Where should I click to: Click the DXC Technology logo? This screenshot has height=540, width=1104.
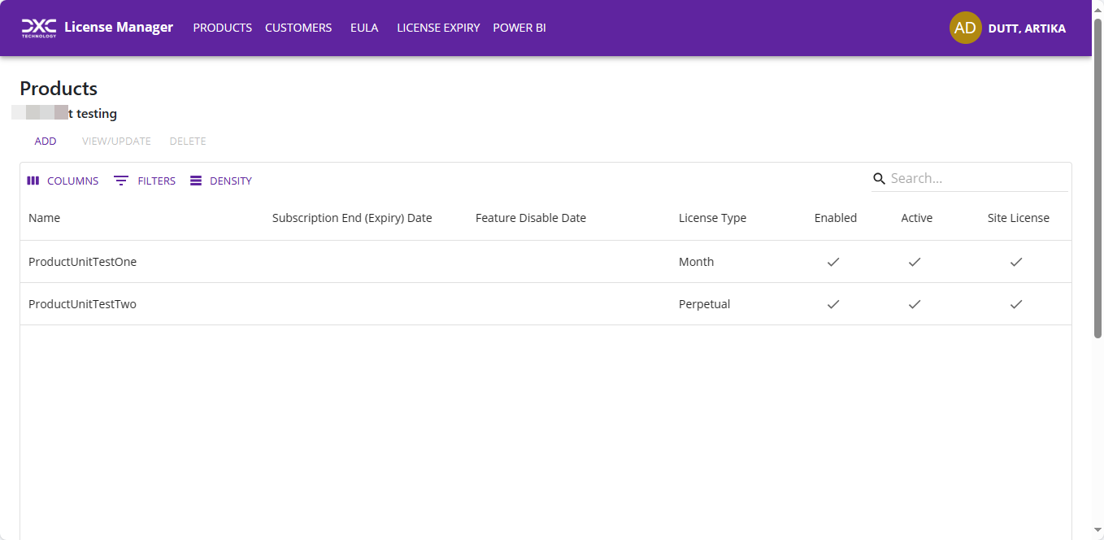pos(38,28)
